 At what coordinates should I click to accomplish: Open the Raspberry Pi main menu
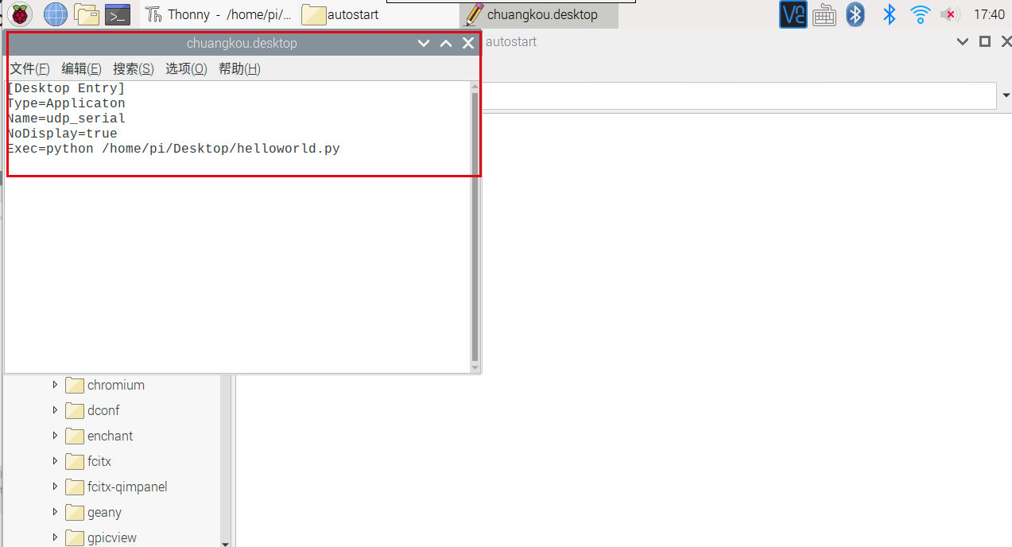click(20, 14)
